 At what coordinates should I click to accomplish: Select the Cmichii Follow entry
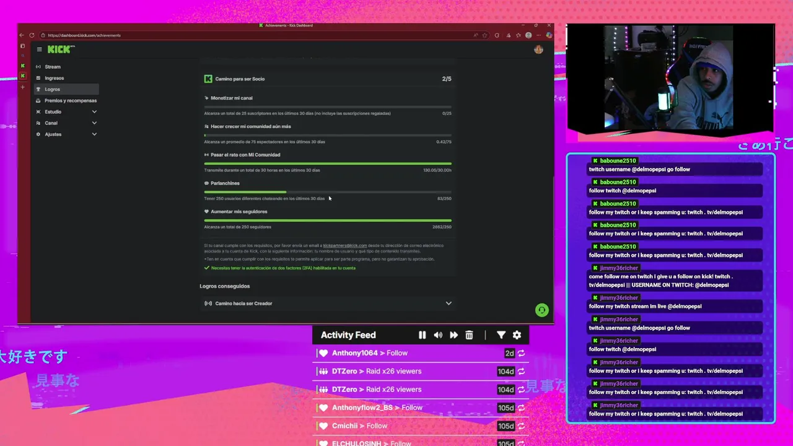tap(420, 426)
